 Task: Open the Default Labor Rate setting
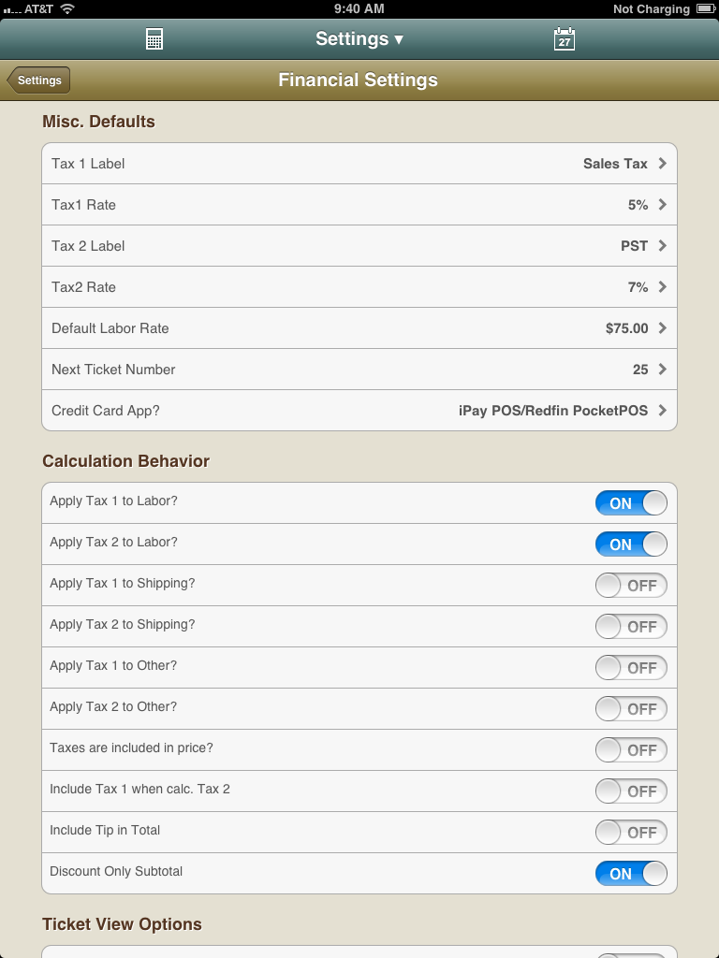359,328
